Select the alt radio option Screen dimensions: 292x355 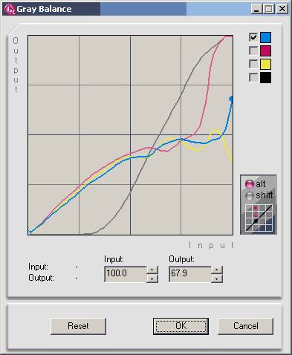[x=250, y=184]
